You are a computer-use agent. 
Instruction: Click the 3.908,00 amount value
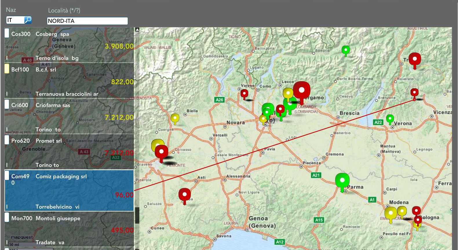tap(119, 46)
